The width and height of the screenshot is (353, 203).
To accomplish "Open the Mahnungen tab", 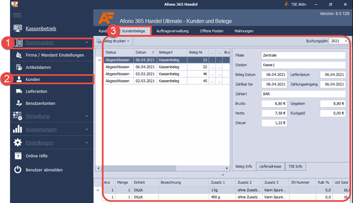I will pyautogui.click(x=244, y=31).
